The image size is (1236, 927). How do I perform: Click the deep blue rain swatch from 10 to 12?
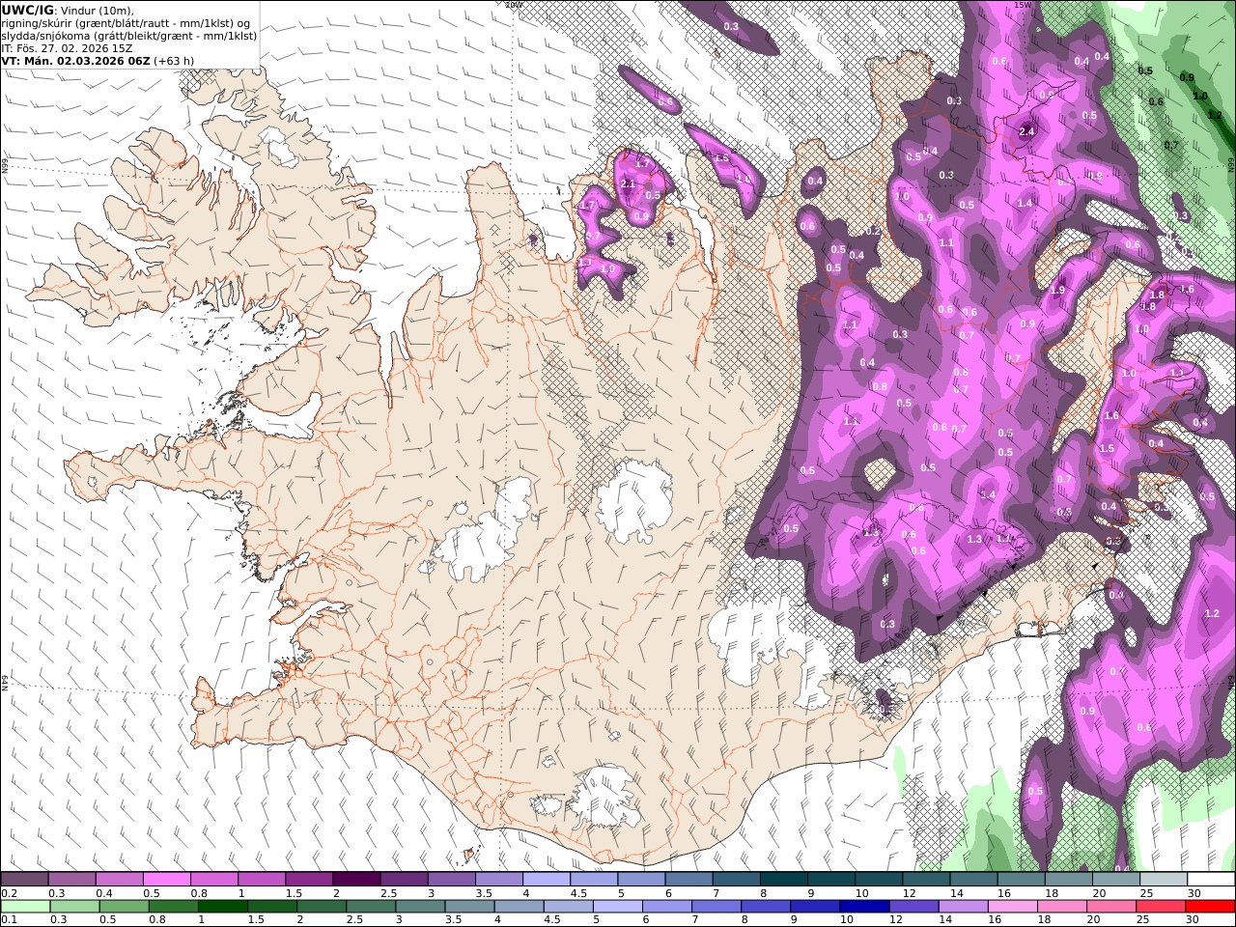[x=864, y=907]
